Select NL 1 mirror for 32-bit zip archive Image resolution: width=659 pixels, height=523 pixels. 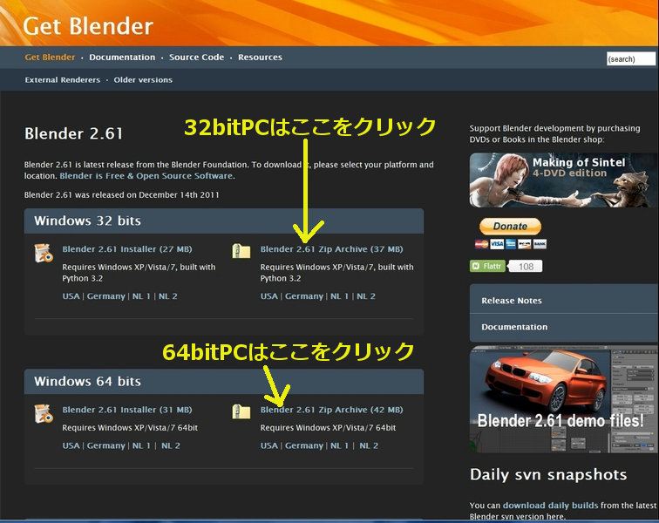click(x=339, y=296)
